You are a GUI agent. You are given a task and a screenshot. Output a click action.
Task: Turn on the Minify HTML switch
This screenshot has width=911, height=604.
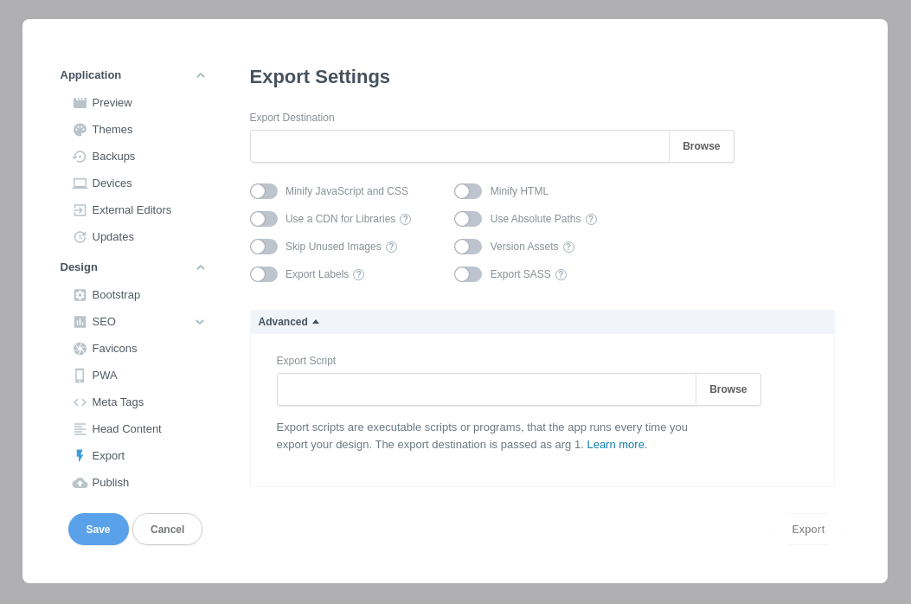pyautogui.click(x=468, y=190)
